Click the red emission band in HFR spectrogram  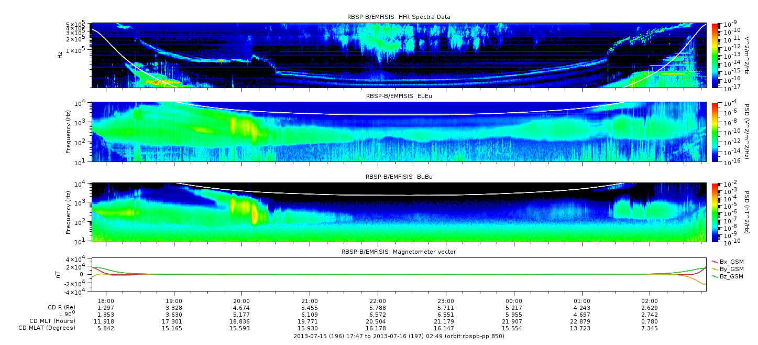pos(162,82)
